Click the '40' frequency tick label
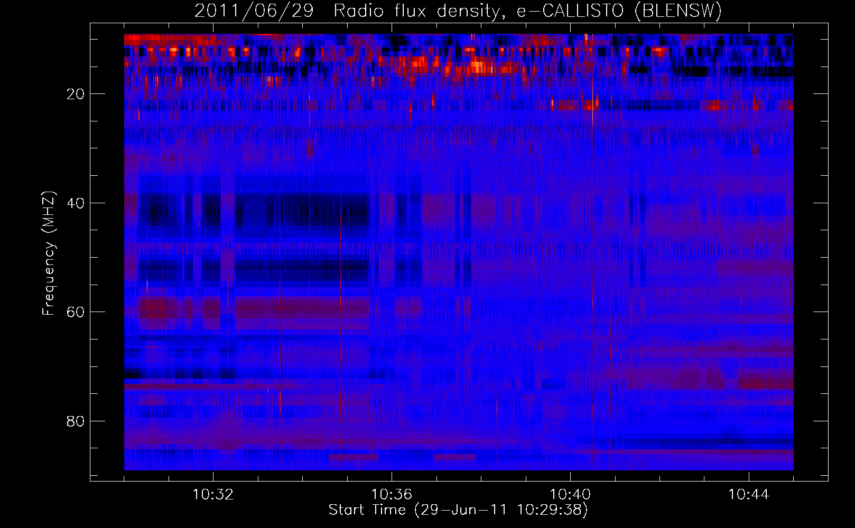 coord(76,203)
